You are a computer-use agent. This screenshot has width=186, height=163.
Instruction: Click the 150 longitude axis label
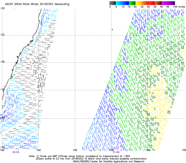pos(2,150)
